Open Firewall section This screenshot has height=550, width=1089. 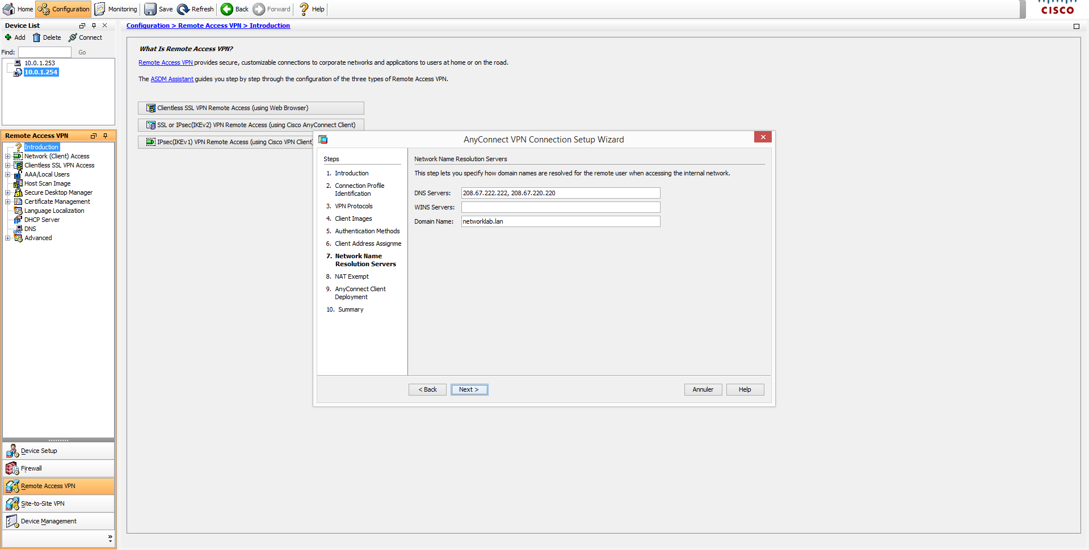coord(58,468)
